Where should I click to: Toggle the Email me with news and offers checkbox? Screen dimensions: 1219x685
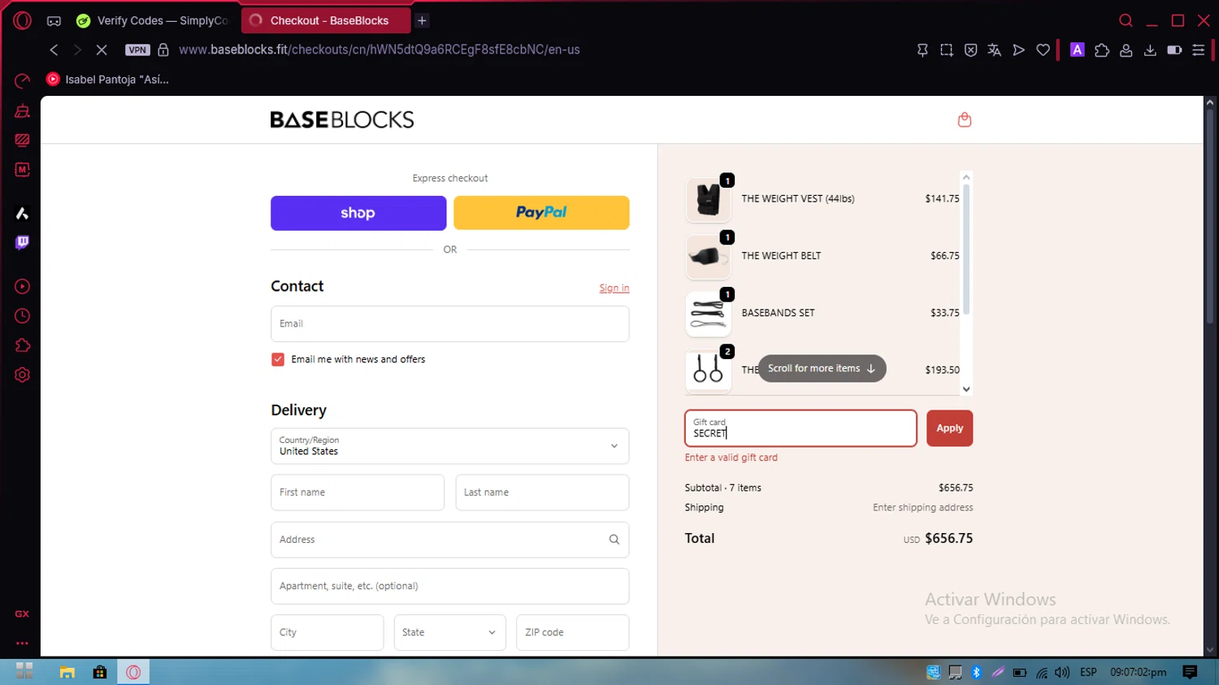pyautogui.click(x=278, y=359)
